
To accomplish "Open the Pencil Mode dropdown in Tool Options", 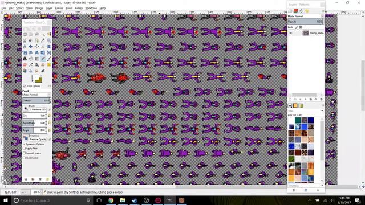I will (x=36, y=95).
